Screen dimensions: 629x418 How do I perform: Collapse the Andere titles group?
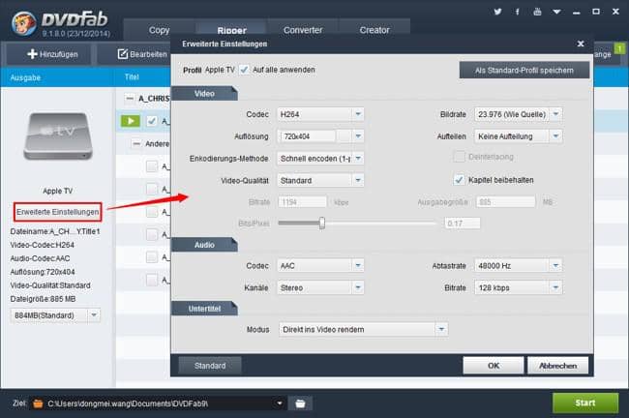coord(136,143)
